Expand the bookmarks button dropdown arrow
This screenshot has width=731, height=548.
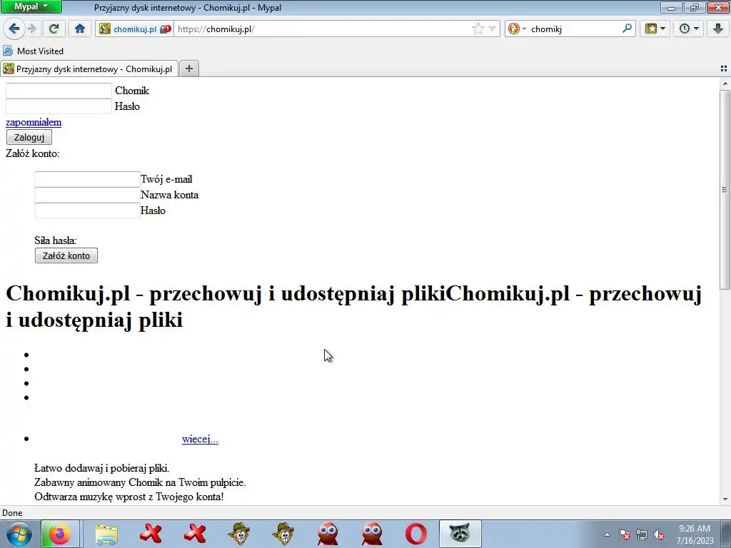click(x=662, y=29)
